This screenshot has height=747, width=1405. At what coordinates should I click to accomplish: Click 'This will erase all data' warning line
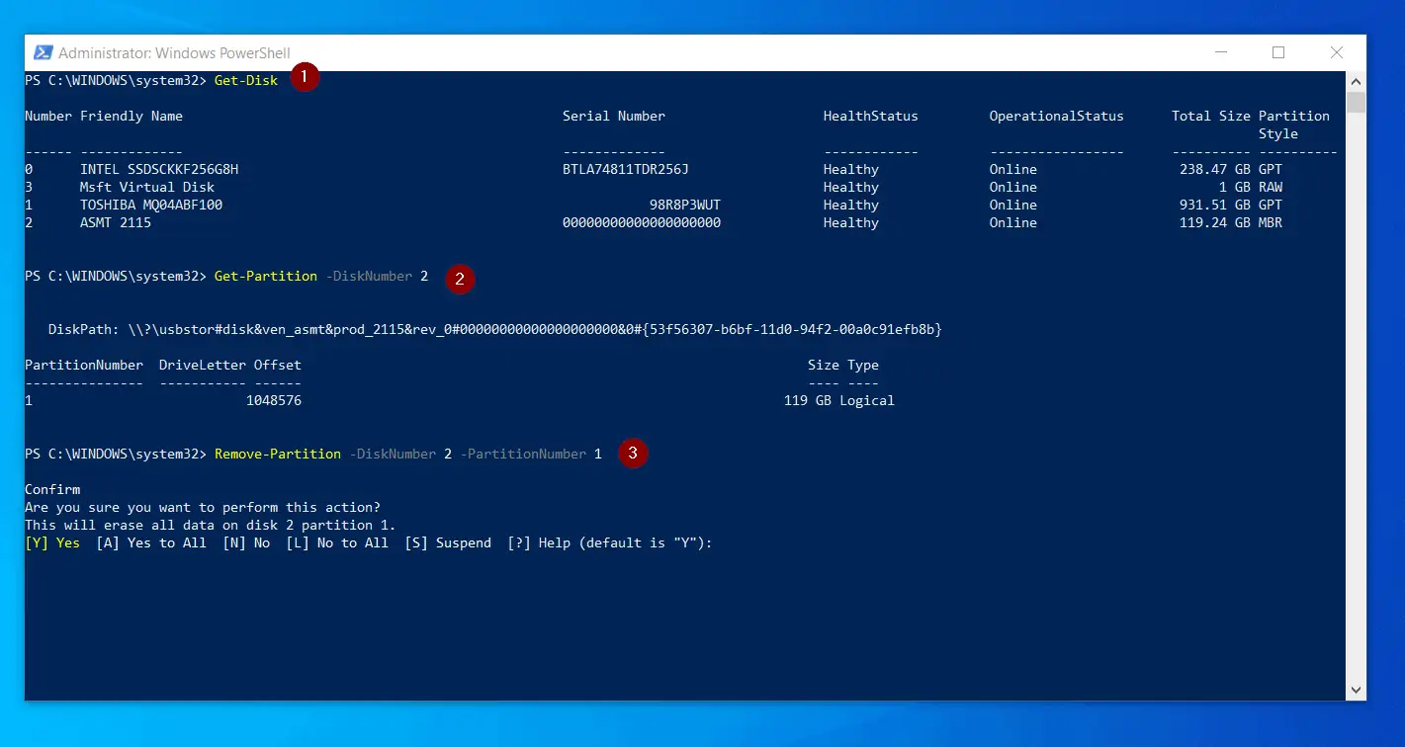pos(211,525)
